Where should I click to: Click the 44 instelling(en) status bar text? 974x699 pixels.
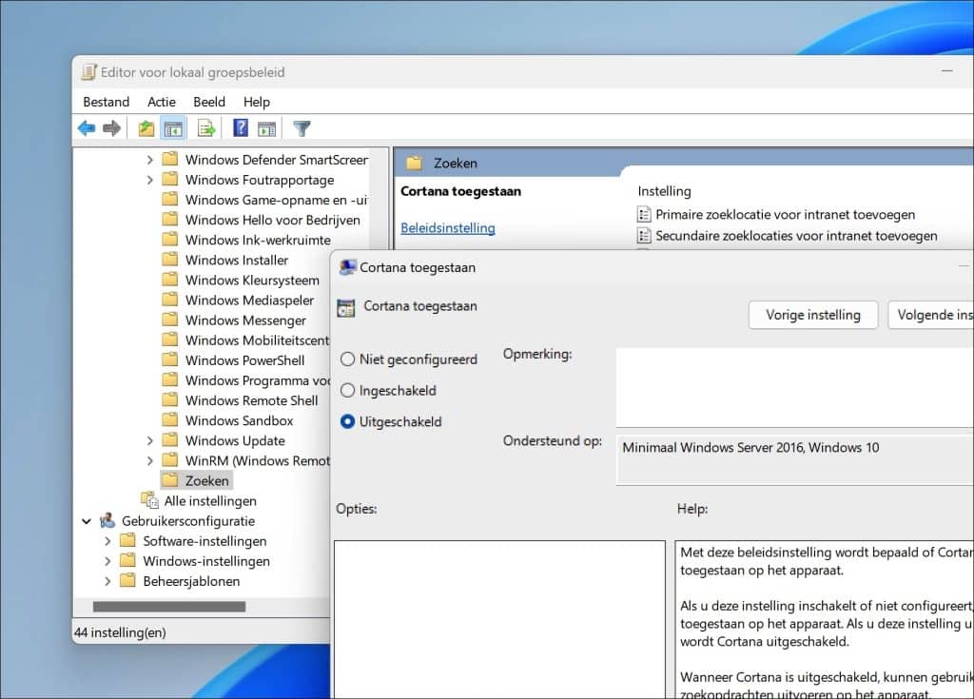coord(120,632)
